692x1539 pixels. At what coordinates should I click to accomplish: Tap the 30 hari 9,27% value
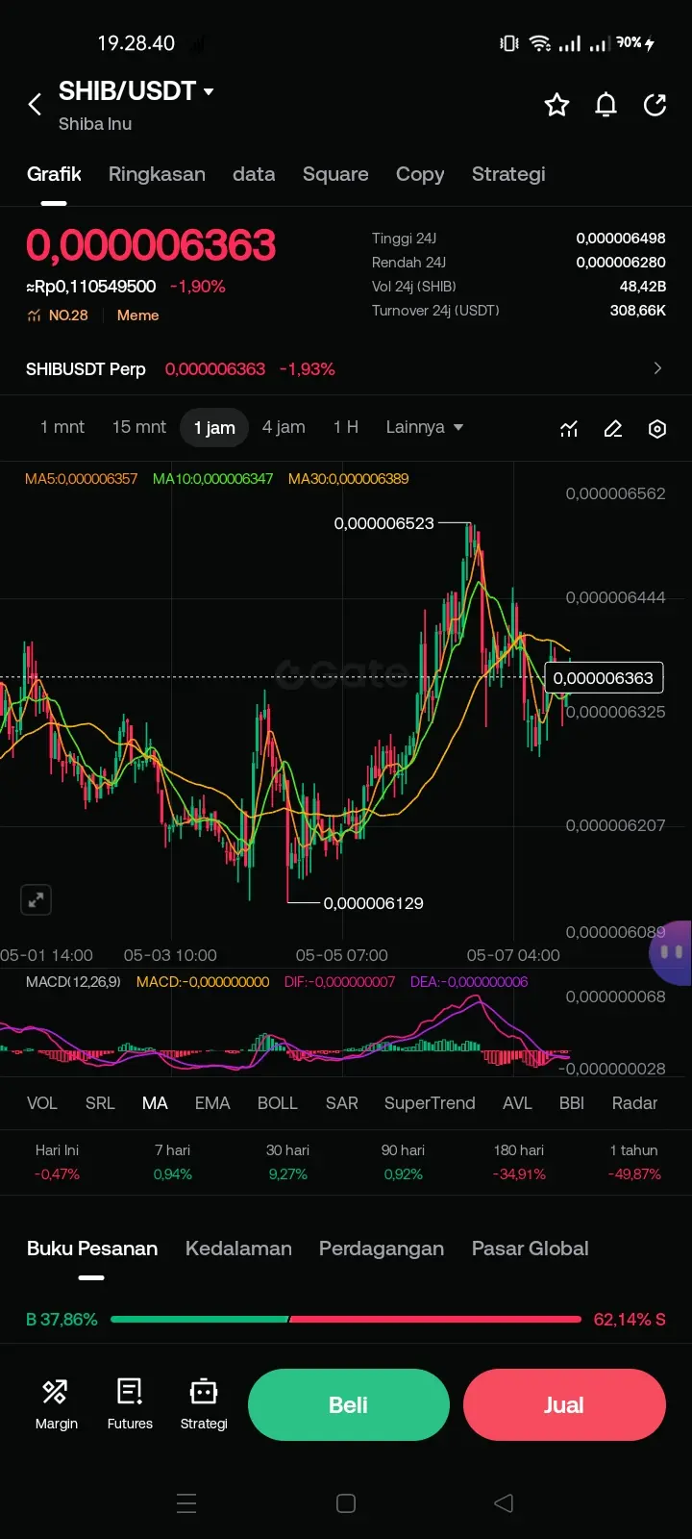pos(288,1174)
